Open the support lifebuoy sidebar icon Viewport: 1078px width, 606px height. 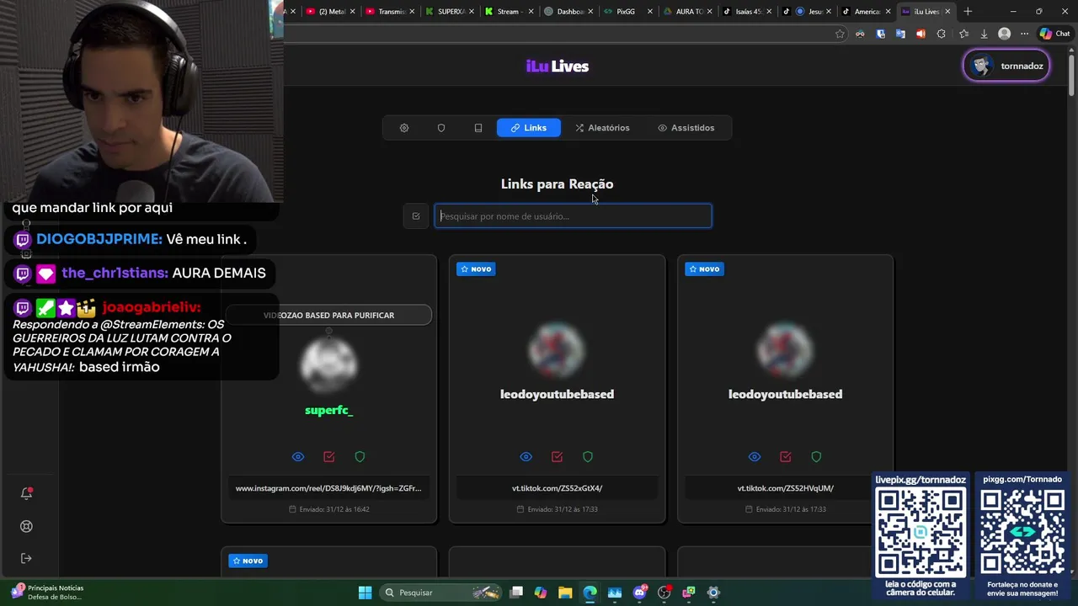[26, 526]
